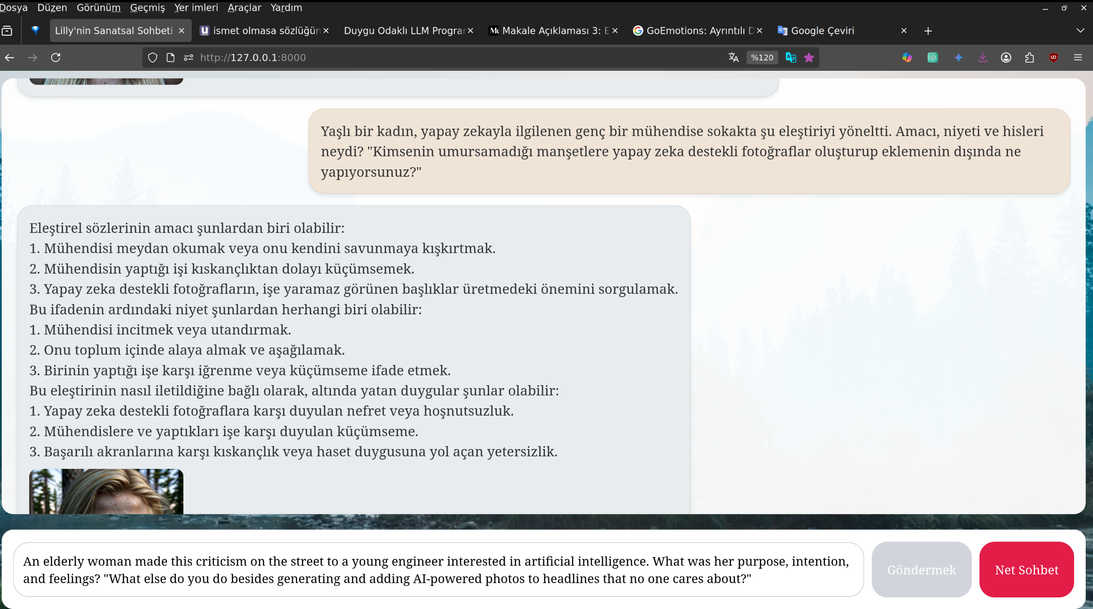Switch to Lilly'nin Sanatsal Sohbeti tab
1093x609 pixels.
coord(114,31)
